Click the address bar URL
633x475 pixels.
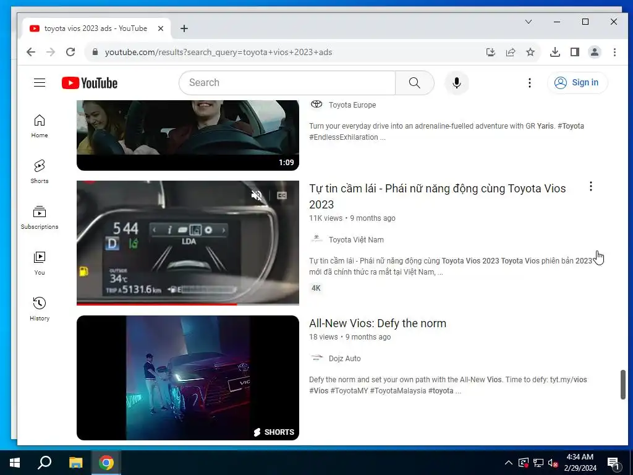218,52
